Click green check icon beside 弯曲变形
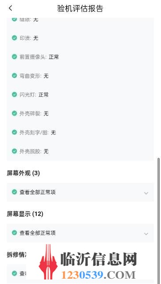 click(x=15, y=76)
